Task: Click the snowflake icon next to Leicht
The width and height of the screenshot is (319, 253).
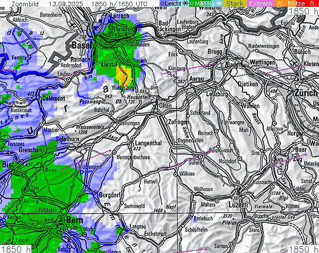Action: 185,3
